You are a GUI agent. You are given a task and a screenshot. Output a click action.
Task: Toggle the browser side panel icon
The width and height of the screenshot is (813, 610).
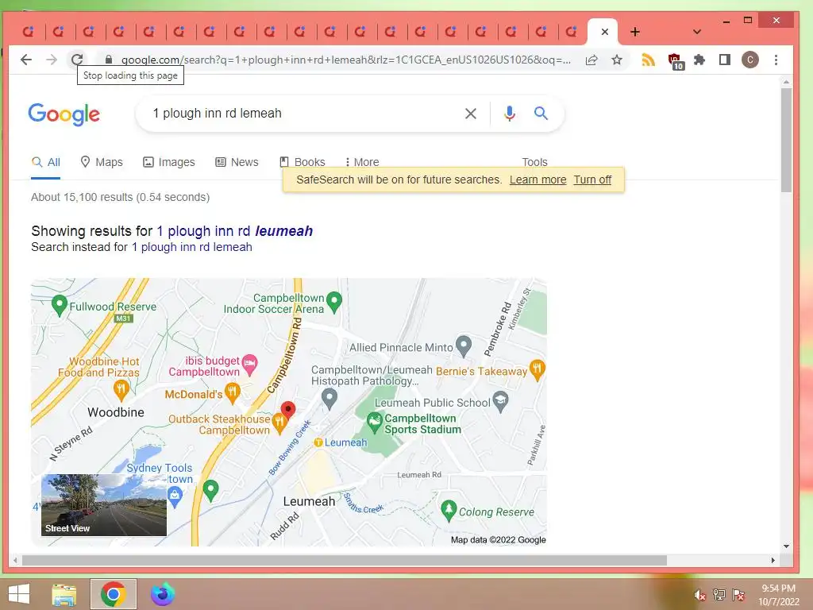pos(725,60)
